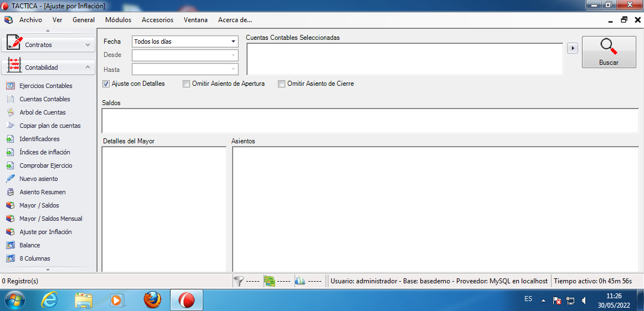Screen dimensions: 644x311
Task: Click the Mayor / Saldos books icon
Action: [x=11, y=205]
